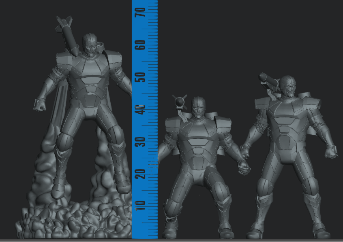343x242 pixels.
Task: Click the "70" mark on the blue ruler
Action: click(x=140, y=12)
